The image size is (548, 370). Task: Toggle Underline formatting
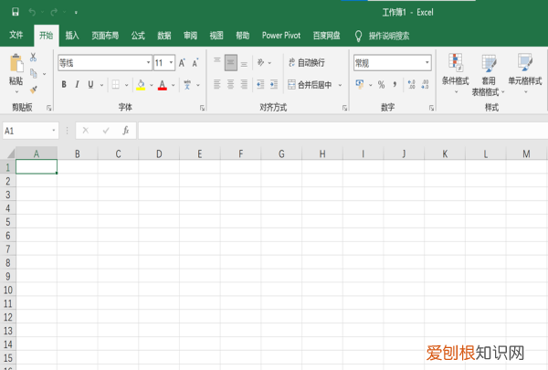point(90,84)
